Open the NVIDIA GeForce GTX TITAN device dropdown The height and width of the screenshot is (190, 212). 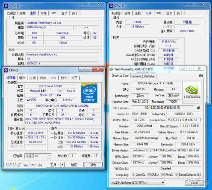(138, 183)
